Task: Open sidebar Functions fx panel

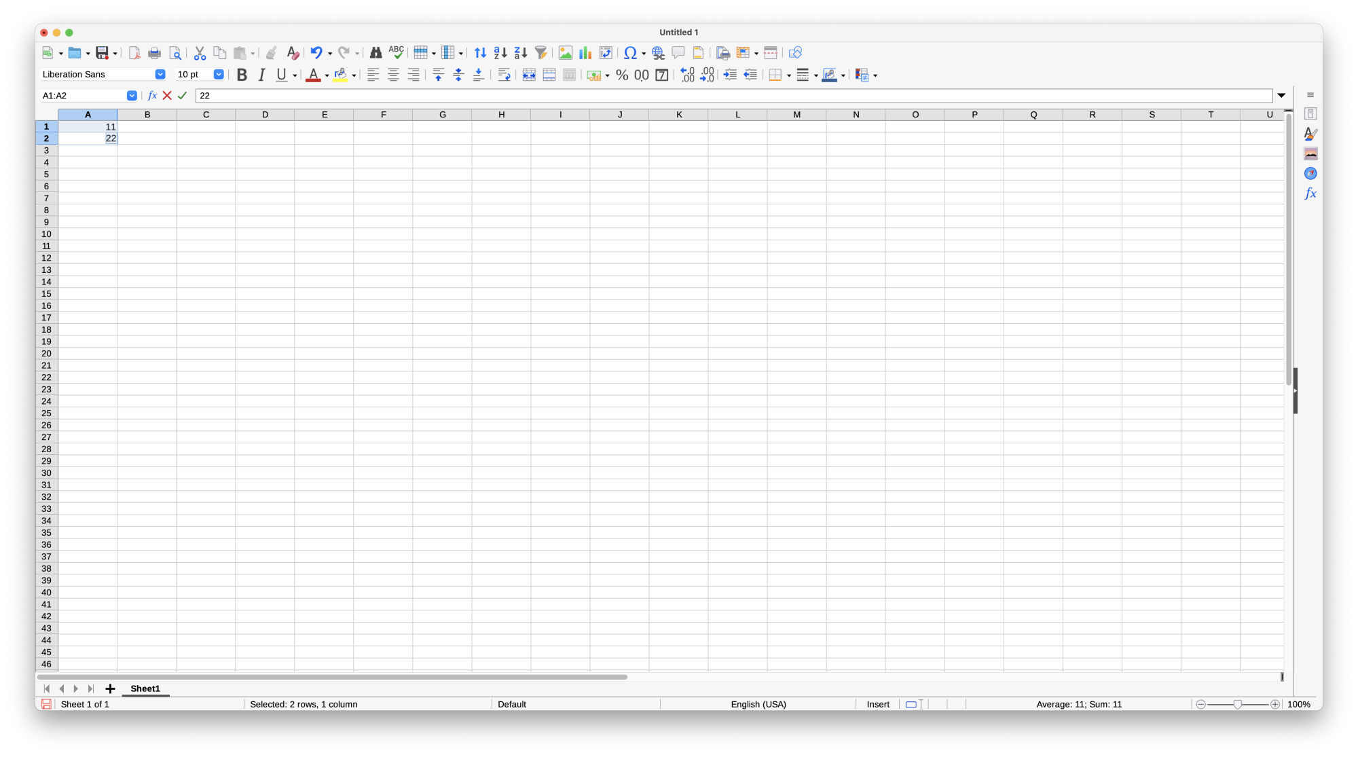Action: coord(1310,193)
